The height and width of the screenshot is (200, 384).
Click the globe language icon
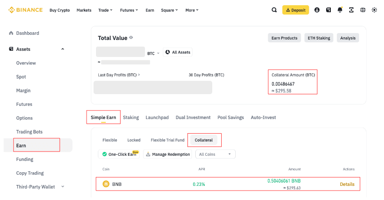point(363,10)
